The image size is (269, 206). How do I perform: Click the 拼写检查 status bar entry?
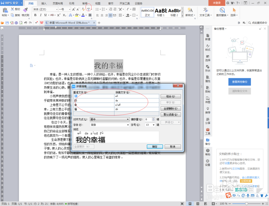(72, 204)
